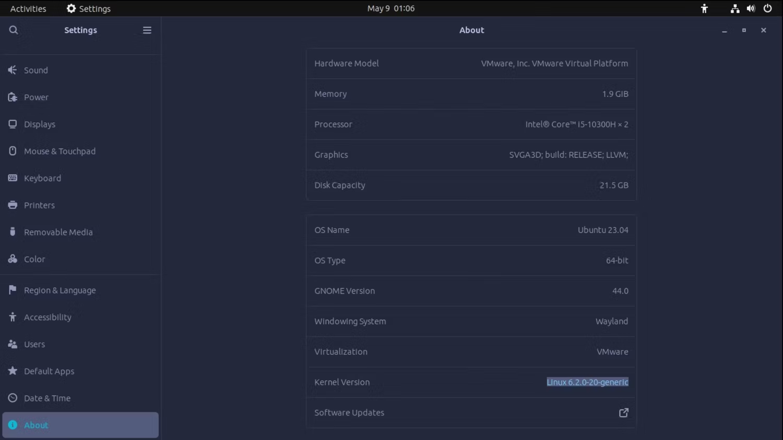Image resolution: width=783 pixels, height=440 pixels.
Task: Close the Settings window
Action: point(763,30)
